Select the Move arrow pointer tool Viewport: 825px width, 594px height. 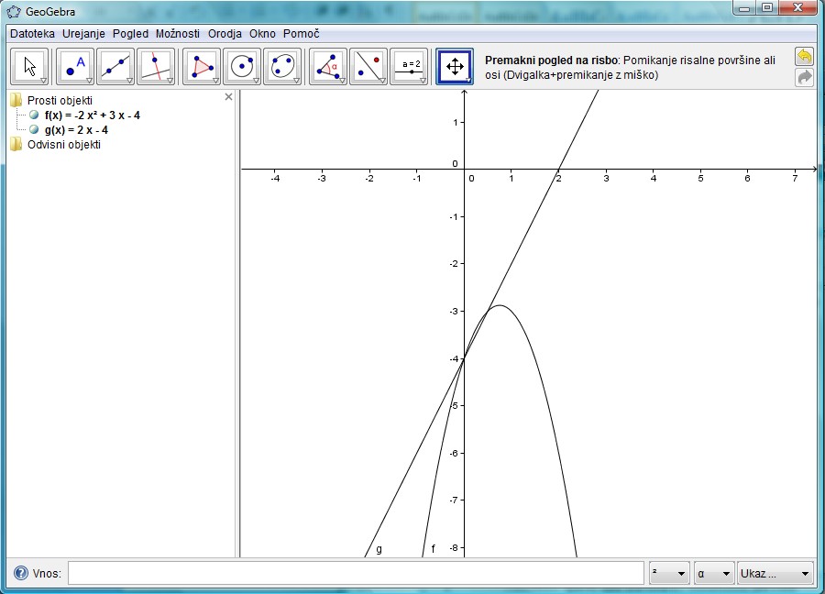(x=30, y=66)
